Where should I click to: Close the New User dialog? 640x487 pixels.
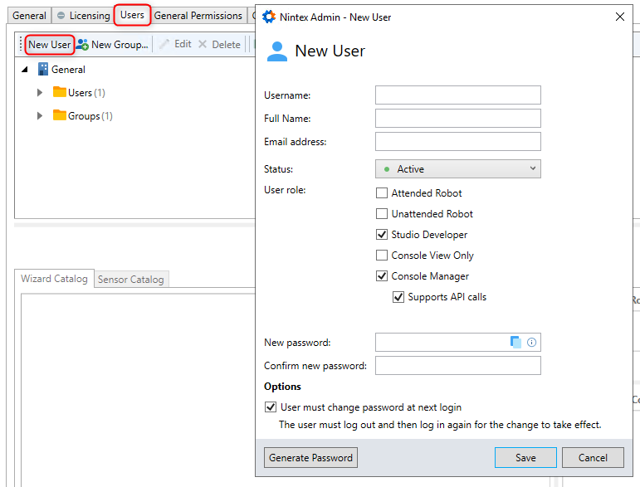pos(619,17)
